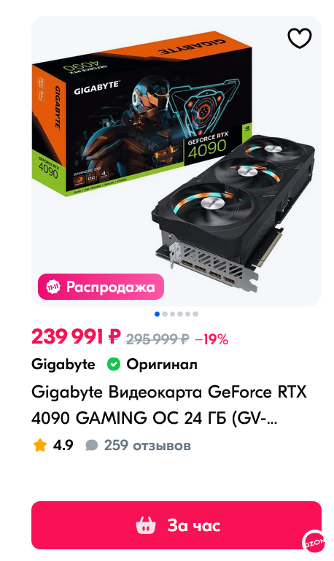
Task: Go to last image carousel dot
Action: point(195,314)
